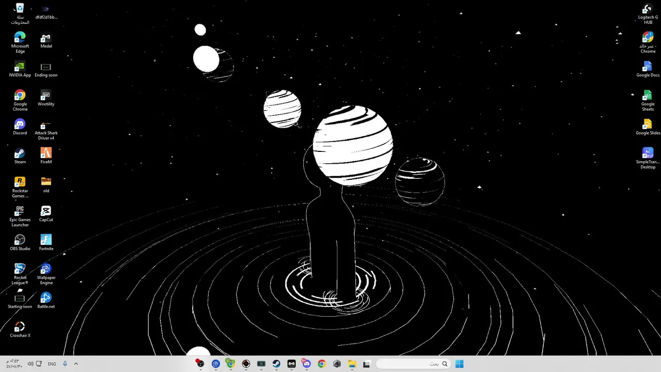Switch to OBS Studio on the taskbar

[200, 364]
